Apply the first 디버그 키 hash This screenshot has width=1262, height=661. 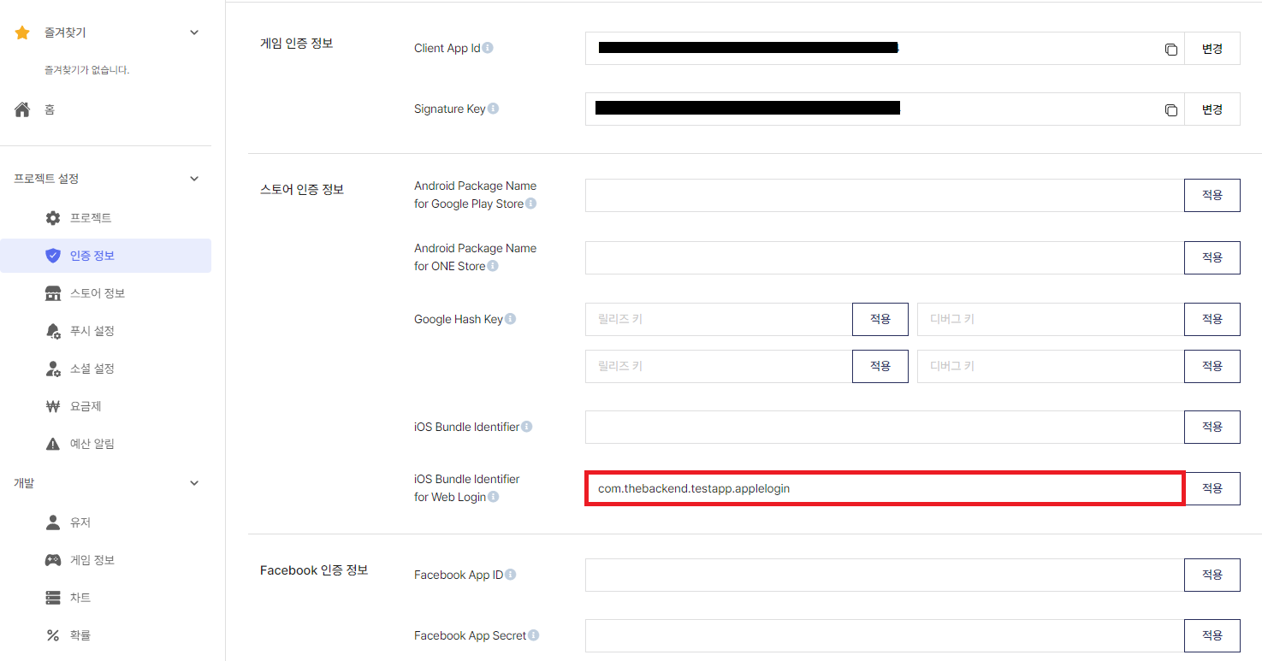click(x=1212, y=319)
